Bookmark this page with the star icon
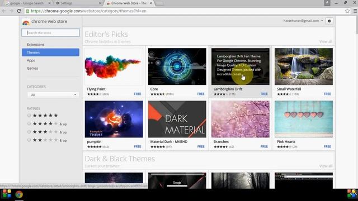Viewport: 358px width, 201px height. click(347, 11)
